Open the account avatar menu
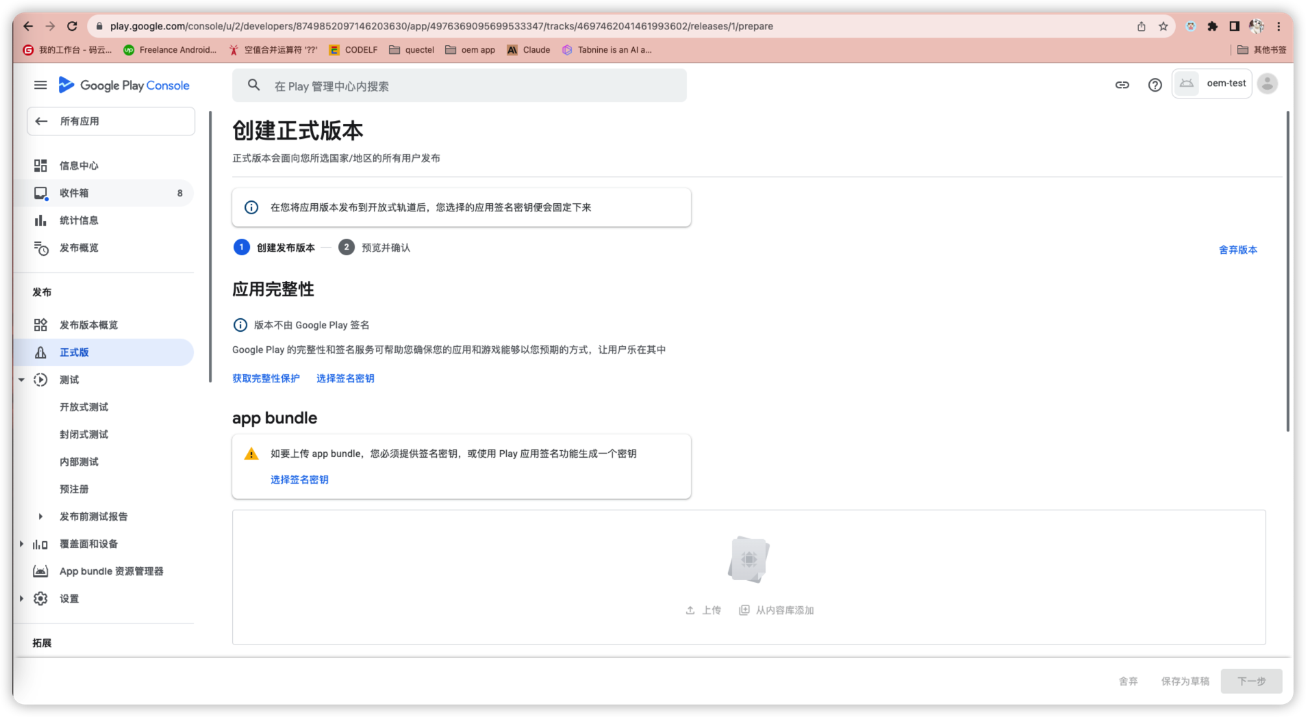This screenshot has width=1306, height=717. [1268, 84]
